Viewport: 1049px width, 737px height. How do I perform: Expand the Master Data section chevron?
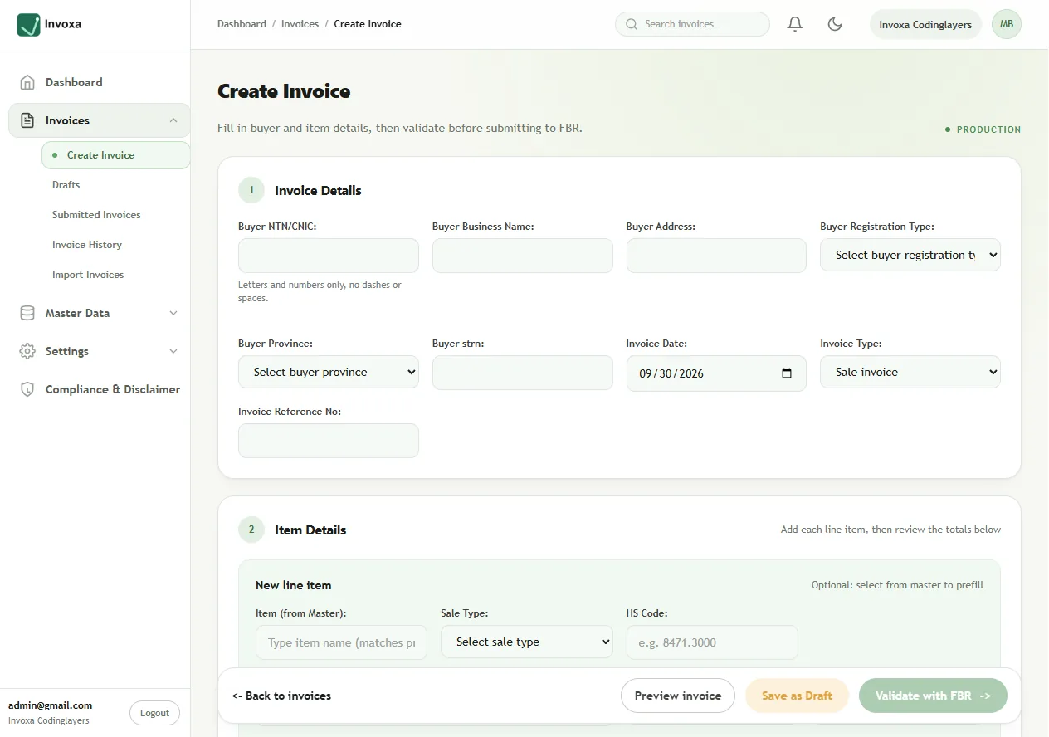tap(173, 313)
